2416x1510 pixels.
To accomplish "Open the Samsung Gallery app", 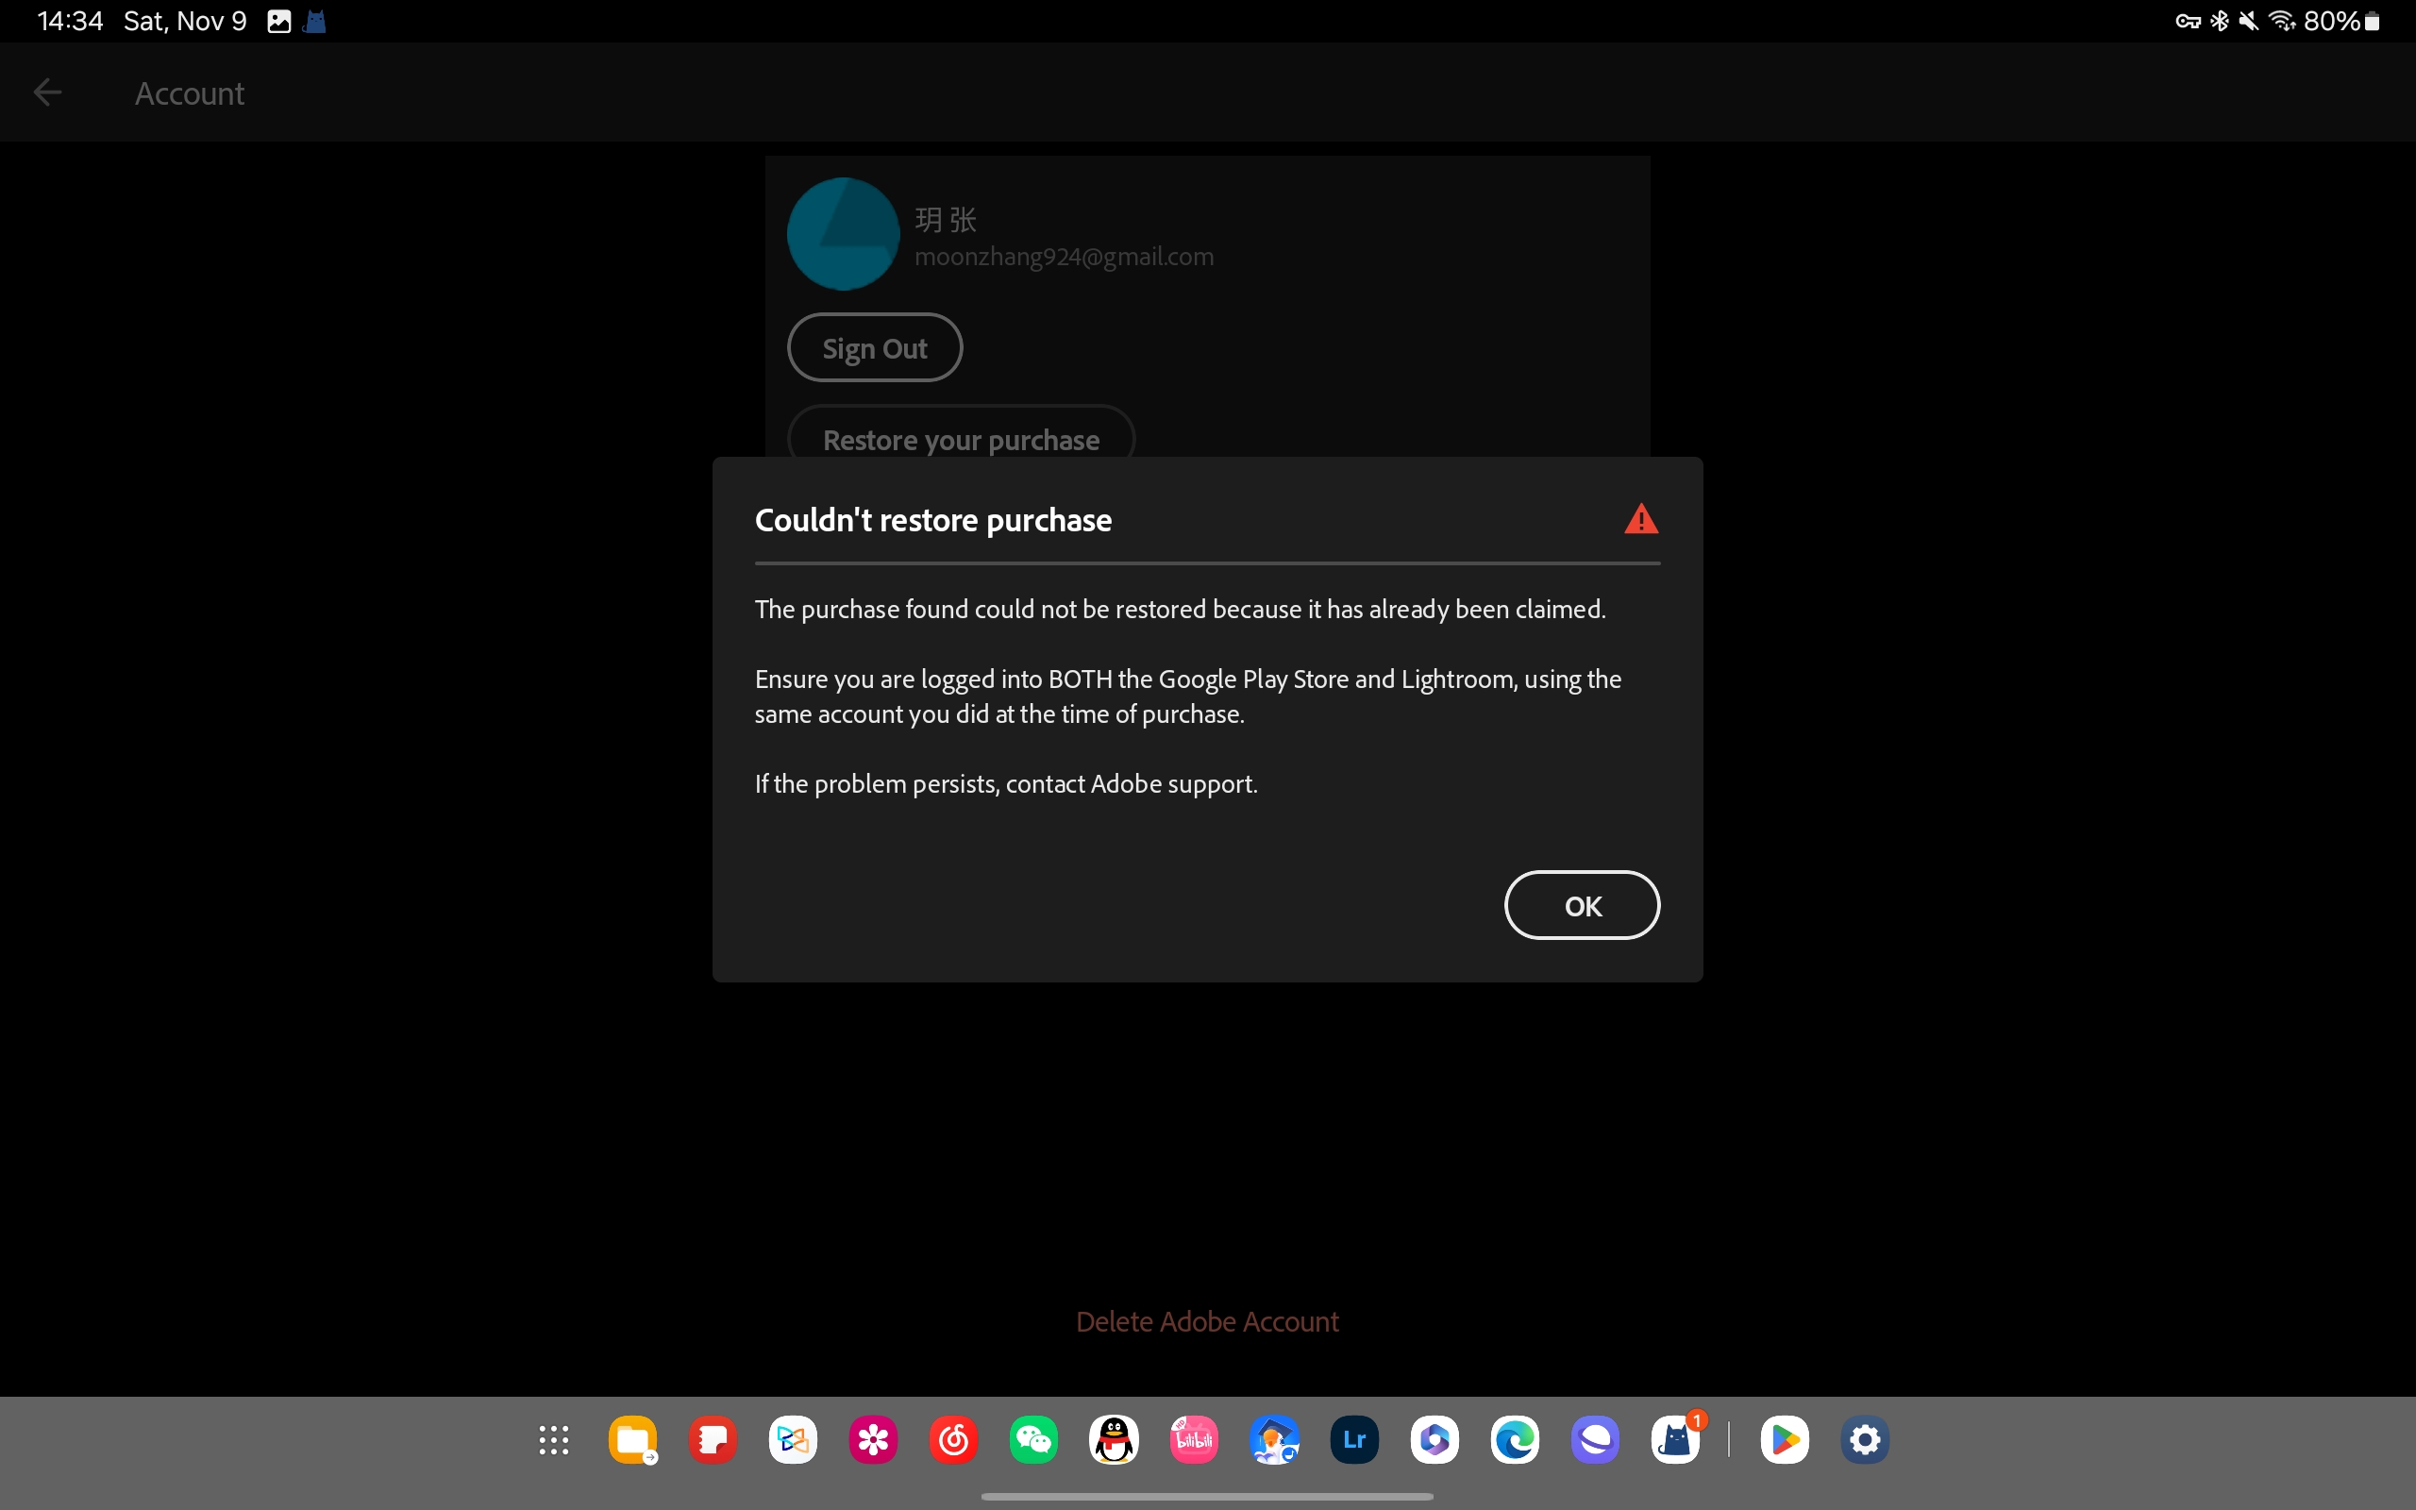I will [872, 1439].
